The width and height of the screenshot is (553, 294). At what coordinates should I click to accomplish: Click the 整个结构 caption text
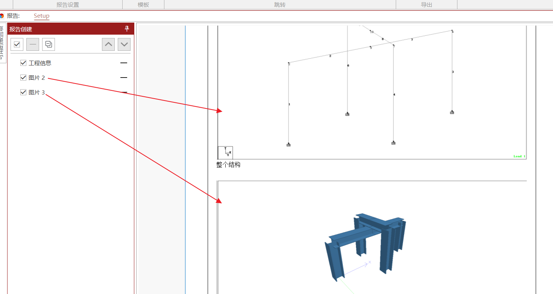click(228, 165)
